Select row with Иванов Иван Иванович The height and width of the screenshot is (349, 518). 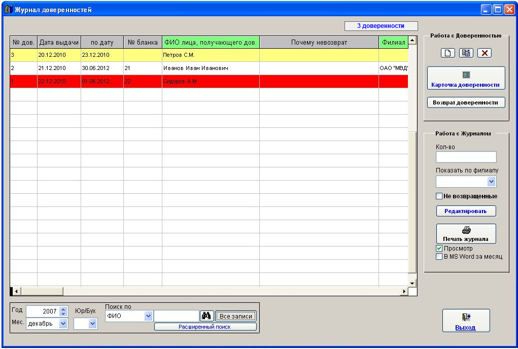coord(209,68)
